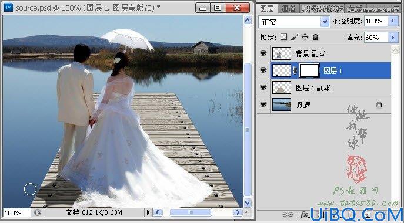Open the 不透明度 opacity slider arrow
The height and width of the screenshot is (223, 404).
click(x=393, y=21)
